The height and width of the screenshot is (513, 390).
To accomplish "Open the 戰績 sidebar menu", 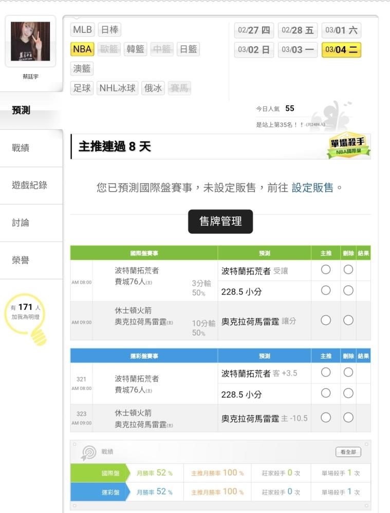I will point(21,148).
